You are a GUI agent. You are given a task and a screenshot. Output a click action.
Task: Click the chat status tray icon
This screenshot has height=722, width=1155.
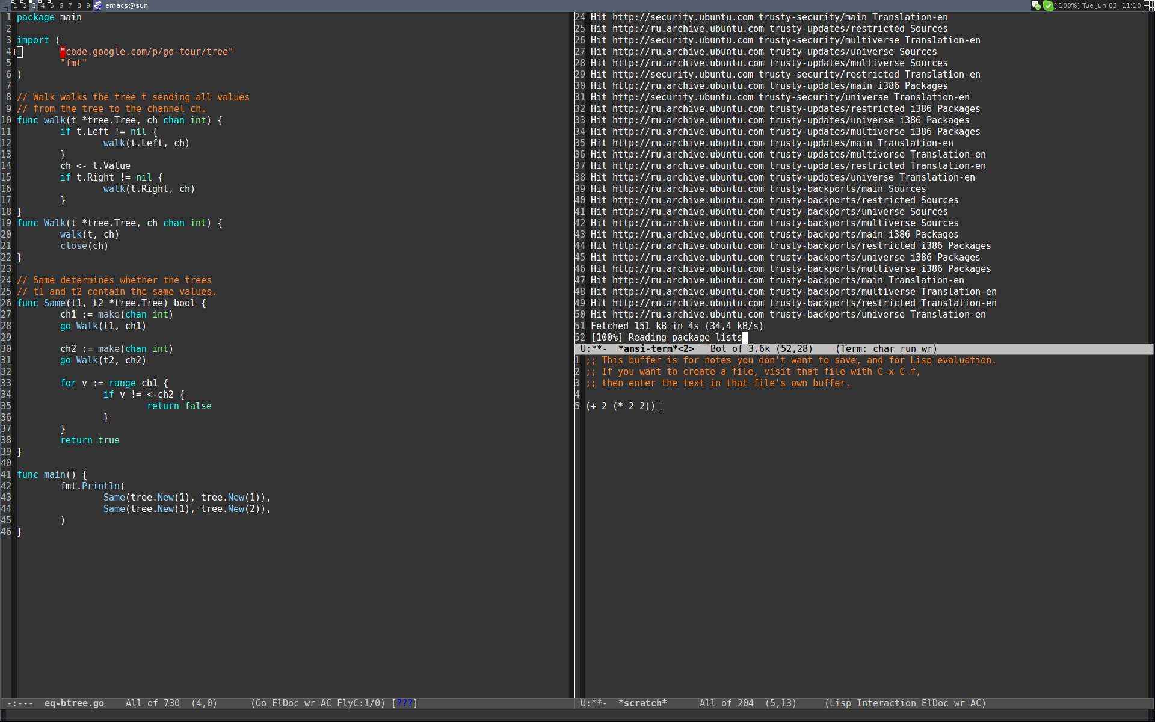pos(1036,5)
